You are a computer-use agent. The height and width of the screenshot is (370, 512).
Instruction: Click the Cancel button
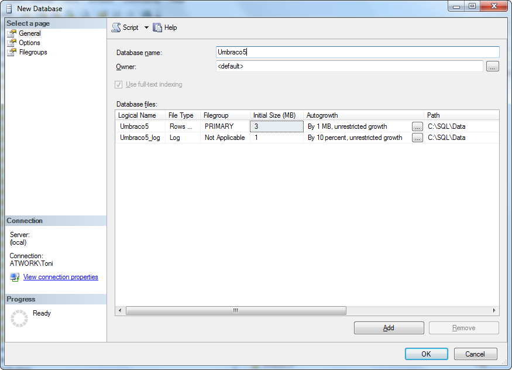(475, 354)
